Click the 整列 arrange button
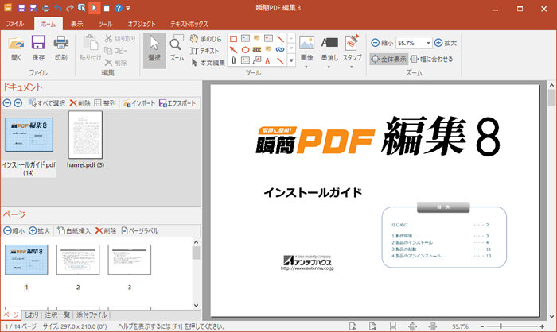This screenshot has width=557, height=332. click(x=105, y=103)
